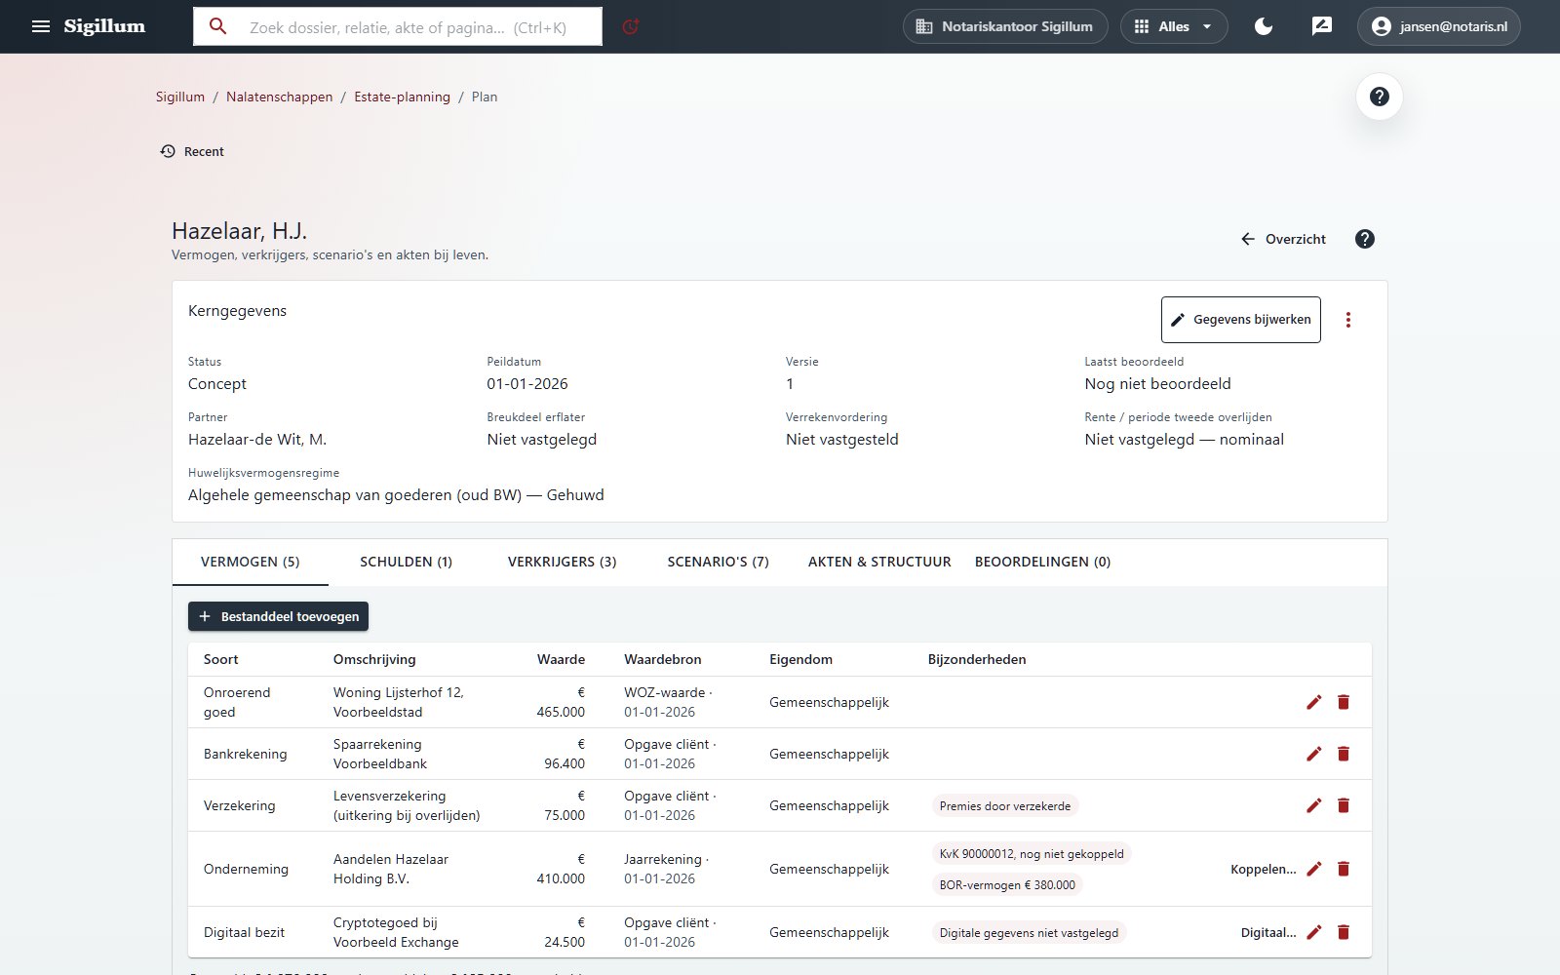Screen dimensions: 1560x975
Task: Edit the Woning Lijsterhof 12 row
Action: point(1313,702)
